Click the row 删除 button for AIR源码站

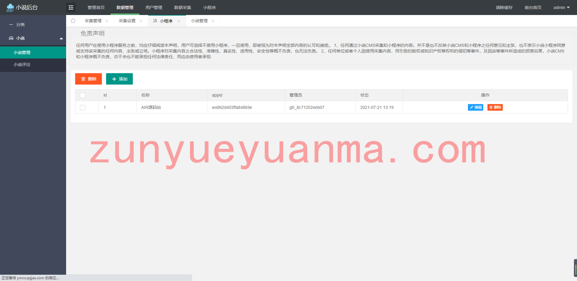coord(495,107)
